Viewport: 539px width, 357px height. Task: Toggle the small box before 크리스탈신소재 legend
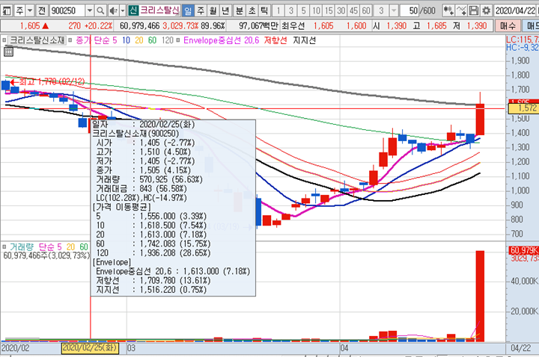pos(4,40)
